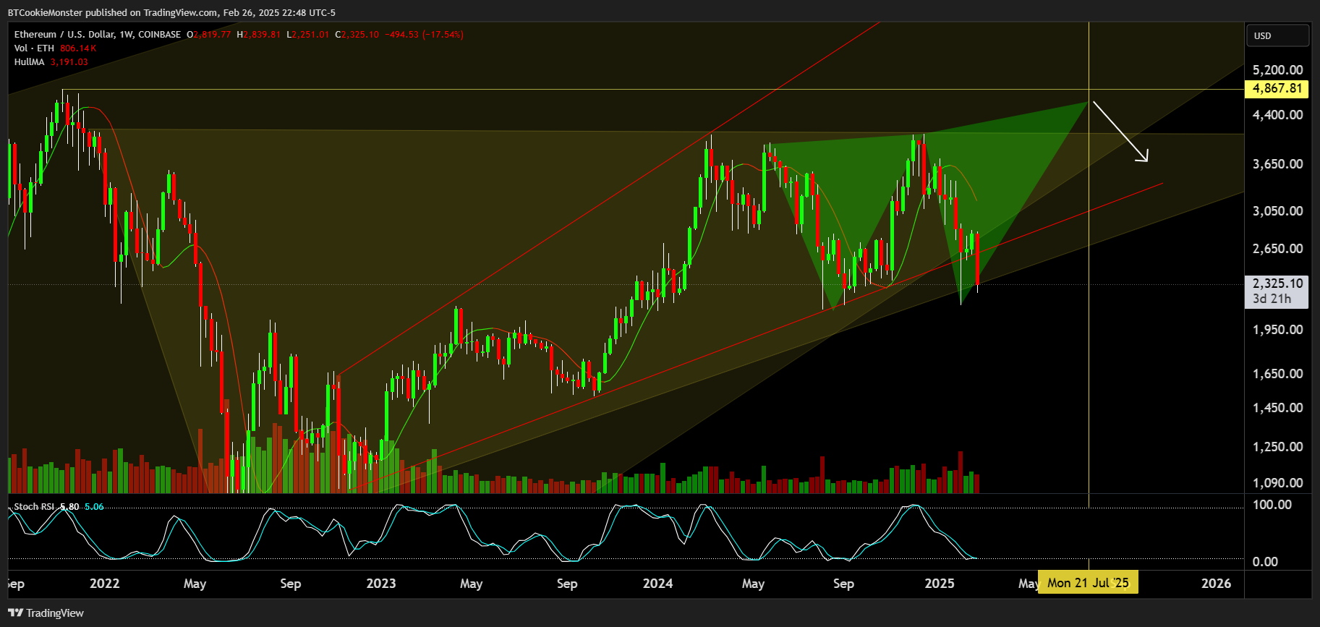Click the 2025 label on time axis
The height and width of the screenshot is (627, 1320).
(940, 584)
